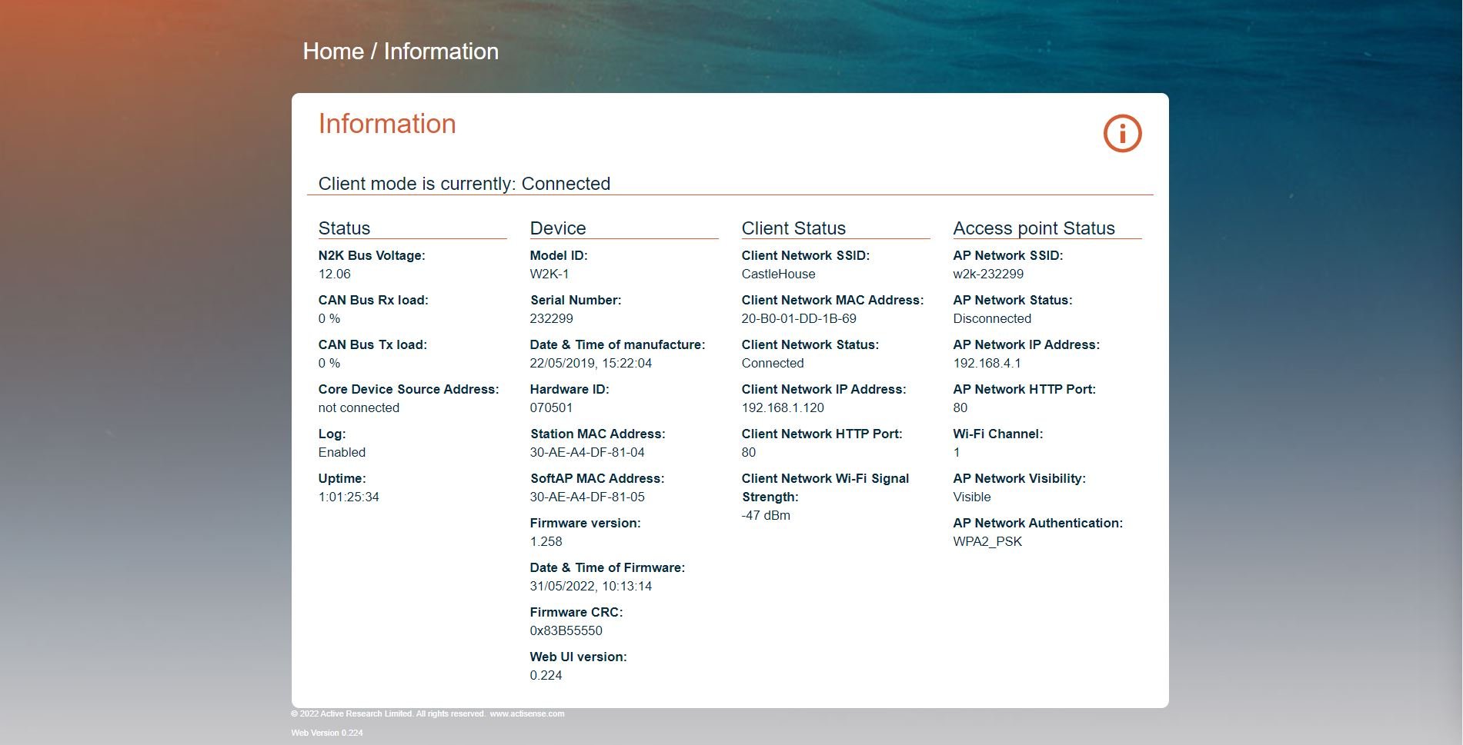Click the Information breadcrumb item

click(x=441, y=52)
